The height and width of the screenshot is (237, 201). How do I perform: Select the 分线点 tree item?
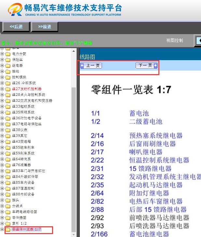coord(17,206)
